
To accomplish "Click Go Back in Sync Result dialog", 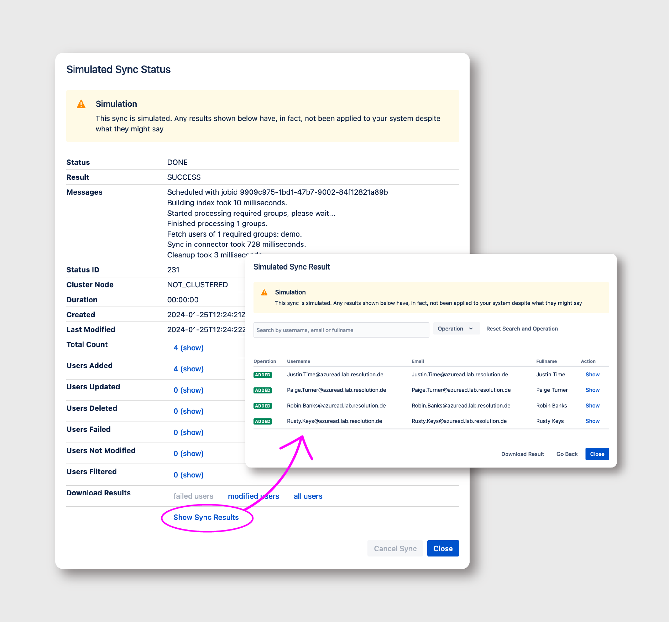I will [567, 454].
